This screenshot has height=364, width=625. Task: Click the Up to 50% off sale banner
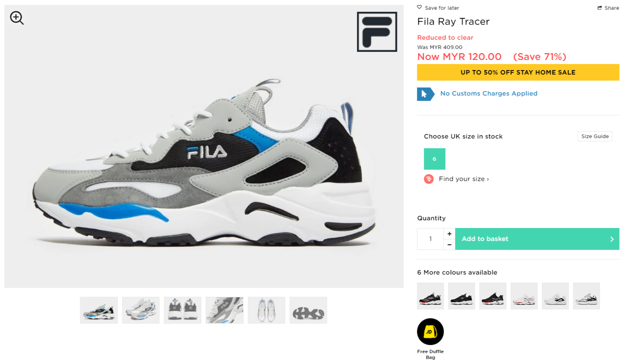518,72
